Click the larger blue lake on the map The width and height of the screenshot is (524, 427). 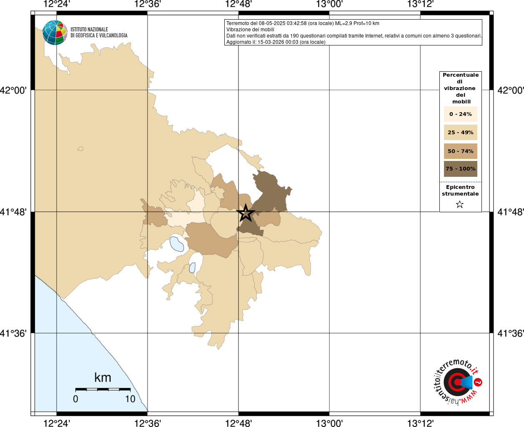[x=176, y=244]
